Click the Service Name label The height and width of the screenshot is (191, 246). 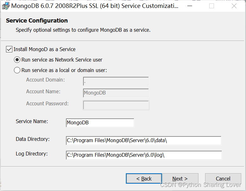(32, 121)
